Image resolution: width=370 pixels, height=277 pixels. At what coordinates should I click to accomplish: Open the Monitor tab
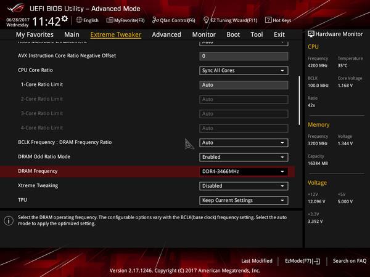204,34
